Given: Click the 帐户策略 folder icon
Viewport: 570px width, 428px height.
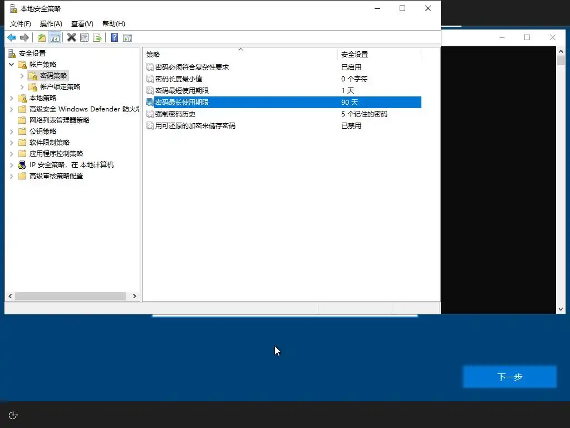Looking at the screenshot, I should [22, 65].
